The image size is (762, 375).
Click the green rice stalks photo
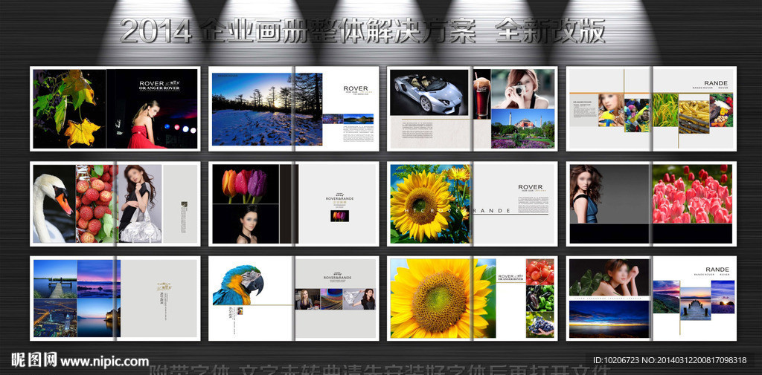pos(665,110)
